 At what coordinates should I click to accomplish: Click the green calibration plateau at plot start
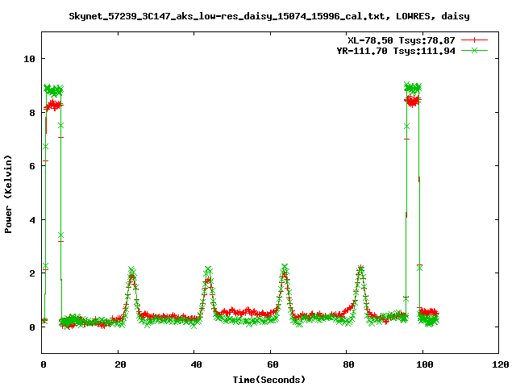[x=53, y=89]
